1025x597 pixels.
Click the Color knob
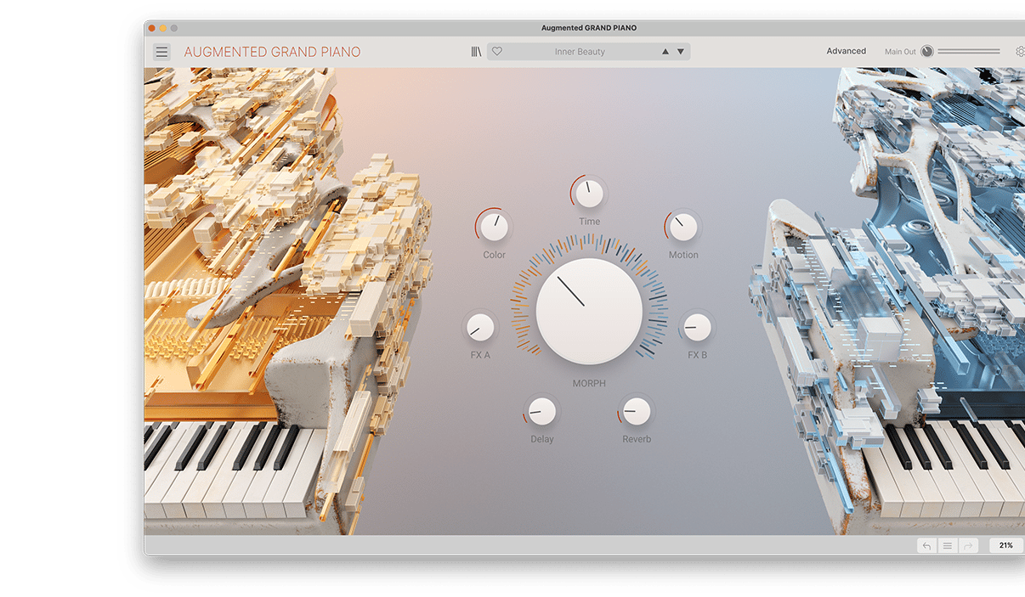494,227
